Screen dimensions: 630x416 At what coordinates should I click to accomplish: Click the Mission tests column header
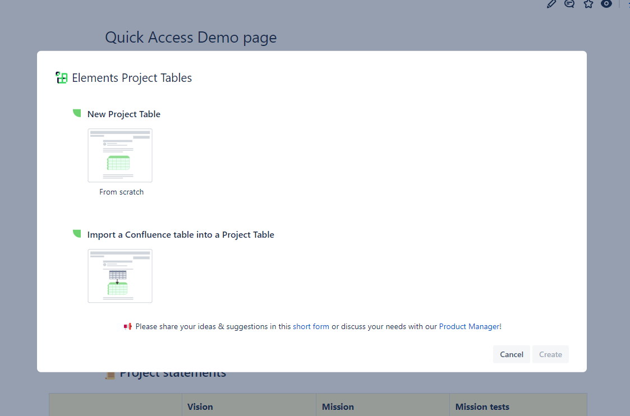pos(482,406)
